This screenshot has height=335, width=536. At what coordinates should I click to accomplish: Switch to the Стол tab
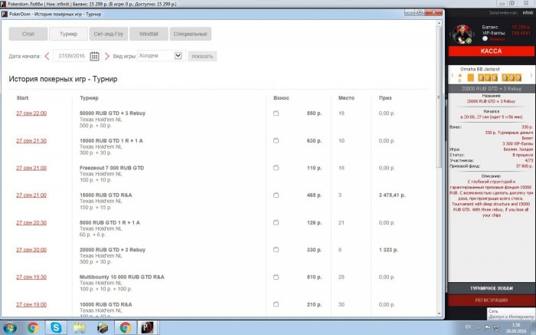(x=28, y=34)
